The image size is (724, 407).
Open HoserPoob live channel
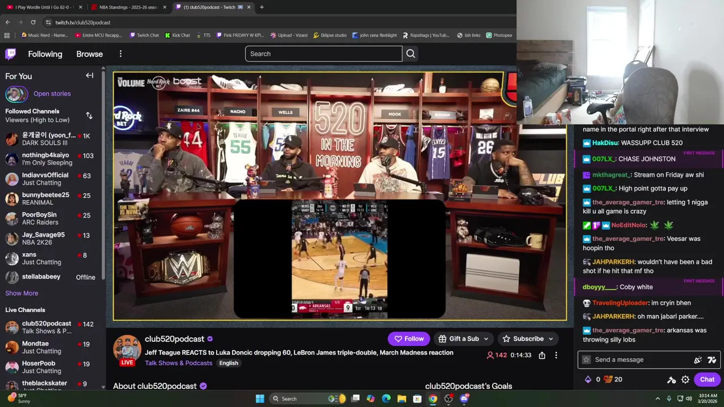coord(52,367)
